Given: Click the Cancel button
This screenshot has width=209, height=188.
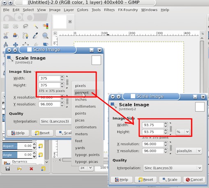Looking at the screenshot, I should point(194,180).
